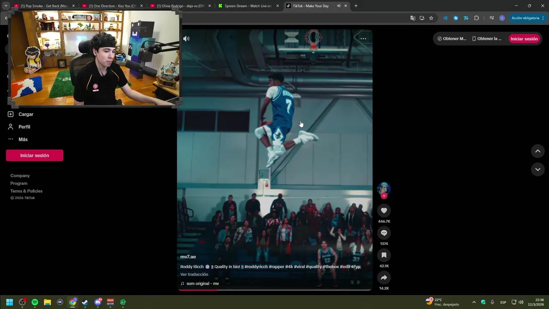The width and height of the screenshot is (549, 309).
Task: Open the Chrome profile avatar
Action: tap(502, 18)
